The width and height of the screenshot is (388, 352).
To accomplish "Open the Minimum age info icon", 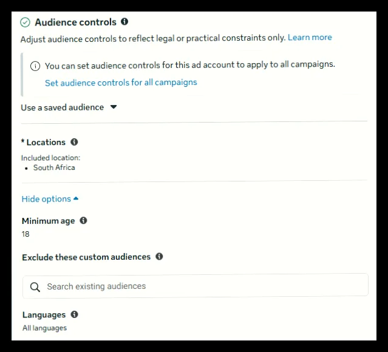I will click(83, 220).
